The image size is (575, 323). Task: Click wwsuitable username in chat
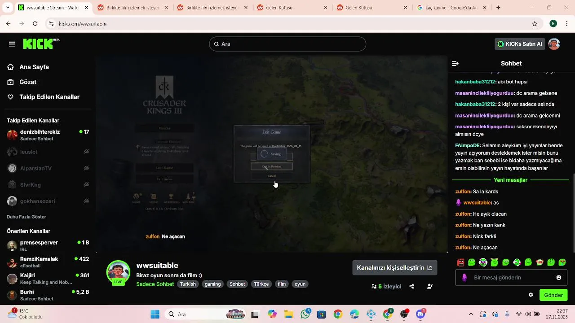click(x=477, y=203)
